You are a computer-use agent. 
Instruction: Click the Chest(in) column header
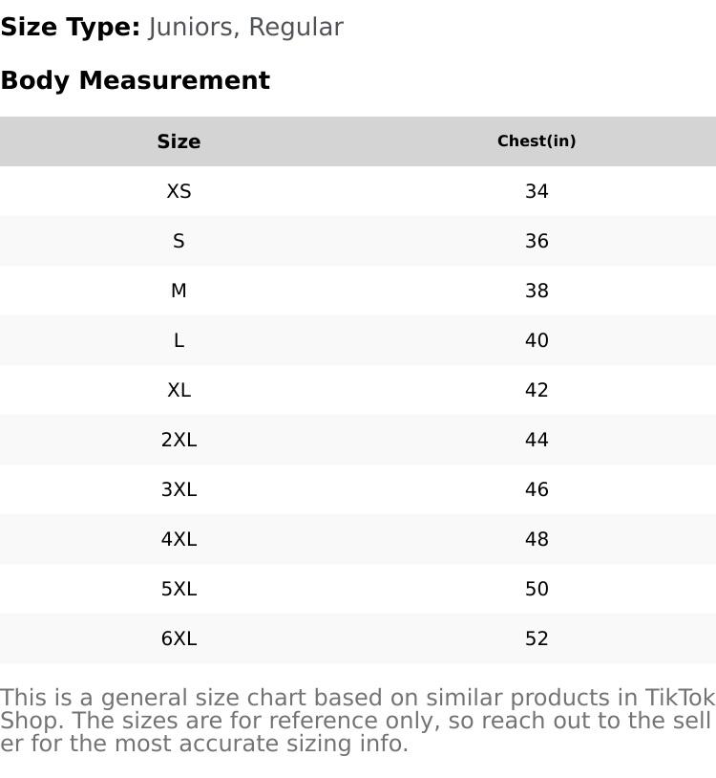pyautogui.click(x=537, y=140)
